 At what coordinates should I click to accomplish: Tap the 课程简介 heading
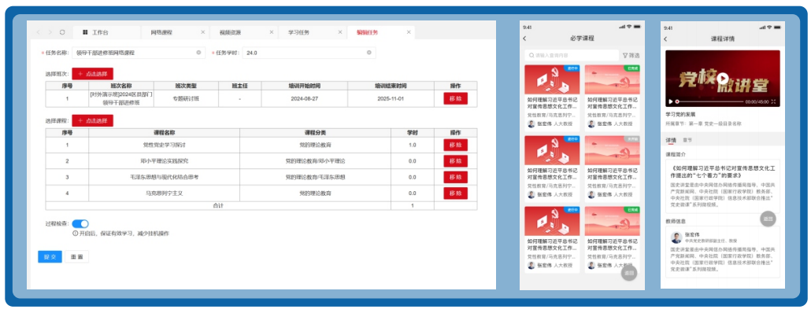click(x=676, y=154)
